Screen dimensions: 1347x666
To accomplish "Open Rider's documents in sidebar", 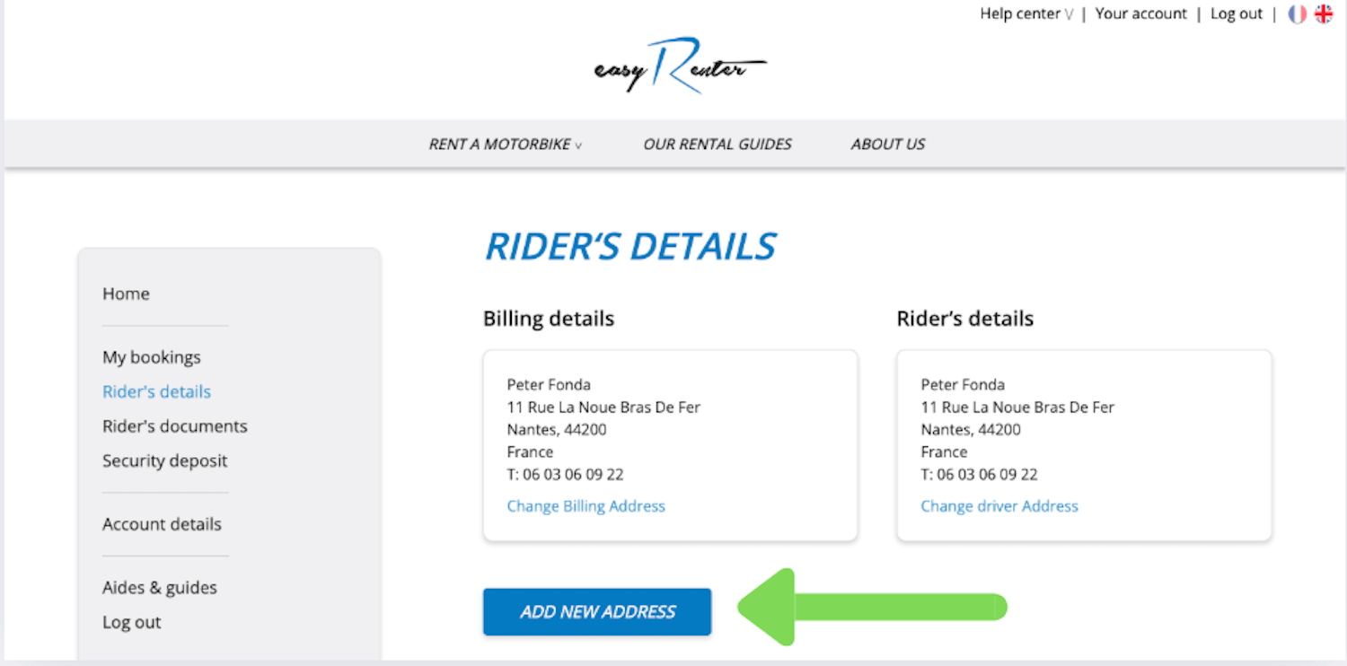I will click(x=175, y=426).
